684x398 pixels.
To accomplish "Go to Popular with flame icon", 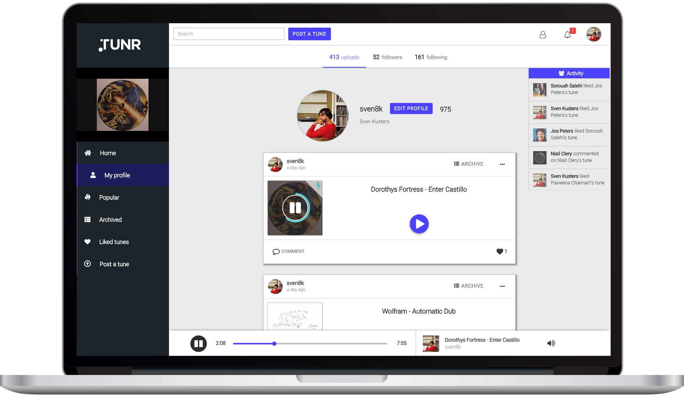I will pyautogui.click(x=109, y=197).
